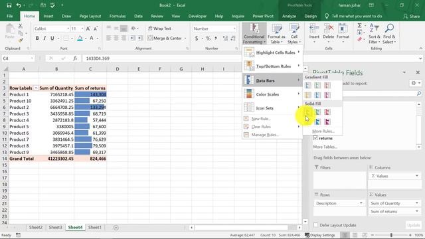Open Find & Select magnifier
Image resolution: width=425 pixels, height=239 pixels.
(389, 28)
